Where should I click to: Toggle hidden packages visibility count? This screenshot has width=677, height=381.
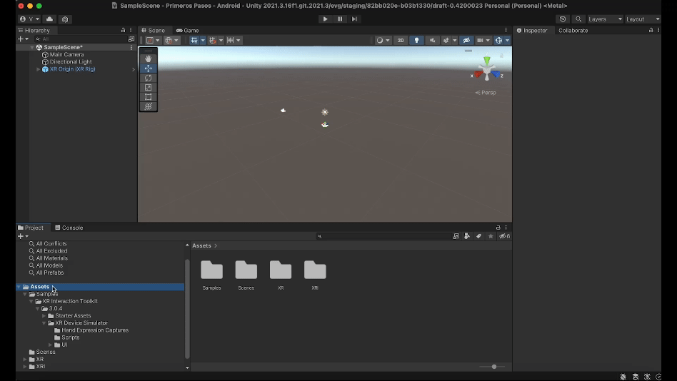point(504,236)
